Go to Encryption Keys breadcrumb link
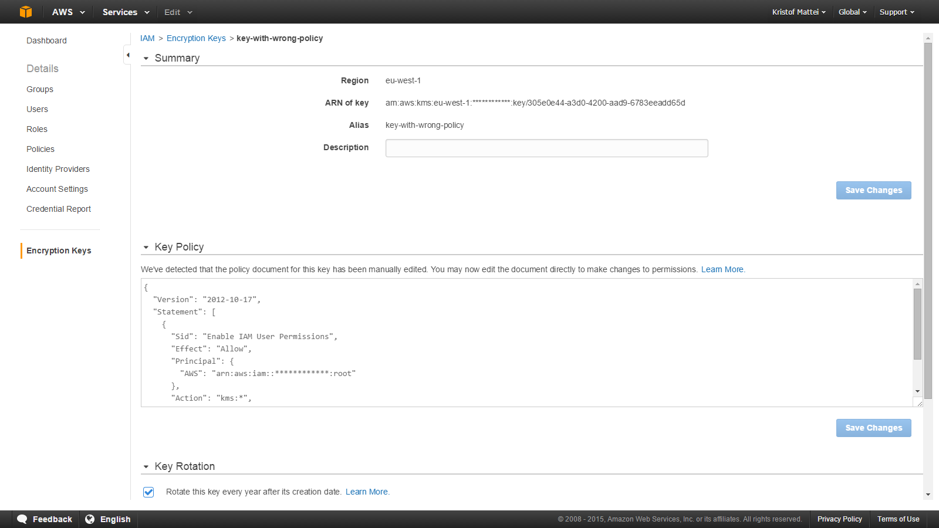 click(x=196, y=38)
